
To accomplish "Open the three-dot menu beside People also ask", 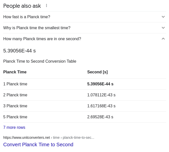I will point(46,5).
